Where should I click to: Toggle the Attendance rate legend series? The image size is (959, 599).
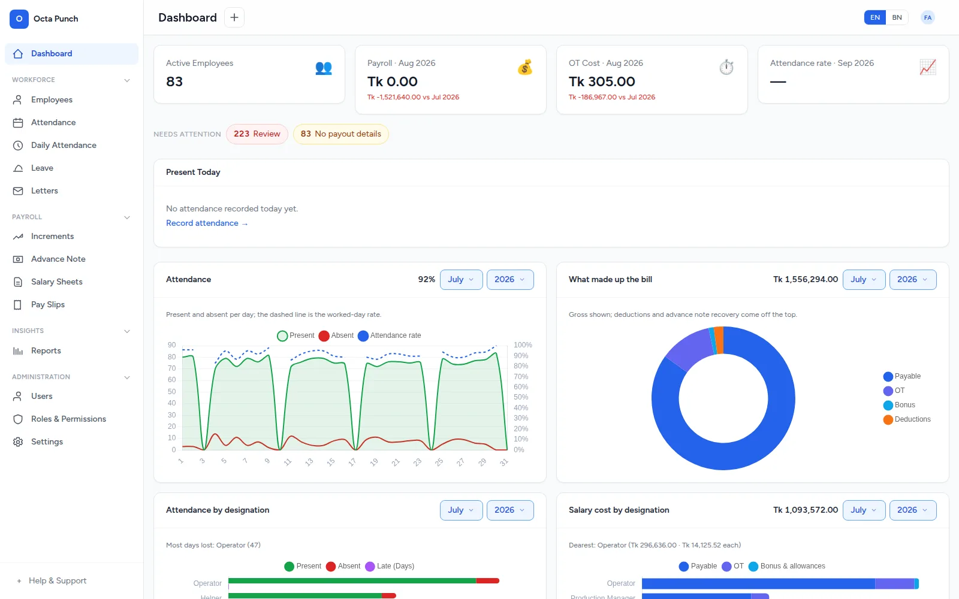pos(390,335)
